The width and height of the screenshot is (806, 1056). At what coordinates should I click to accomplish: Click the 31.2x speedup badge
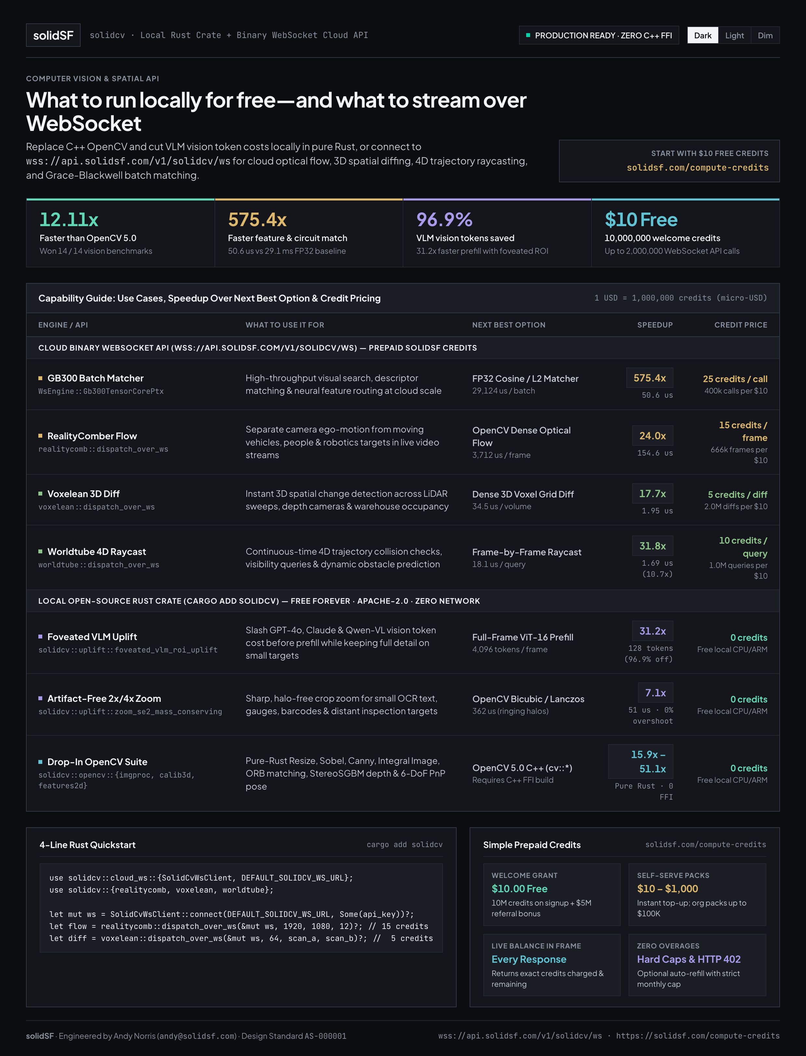tap(653, 631)
